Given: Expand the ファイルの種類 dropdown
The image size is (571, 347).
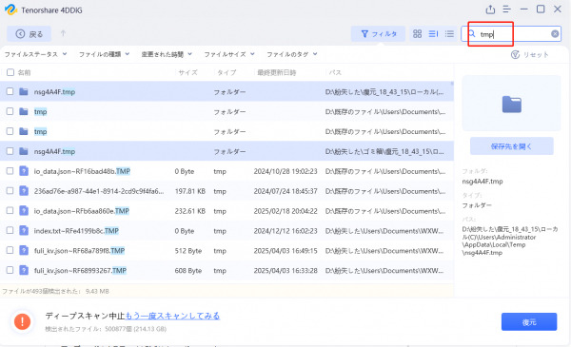Looking at the screenshot, I should tap(104, 54).
